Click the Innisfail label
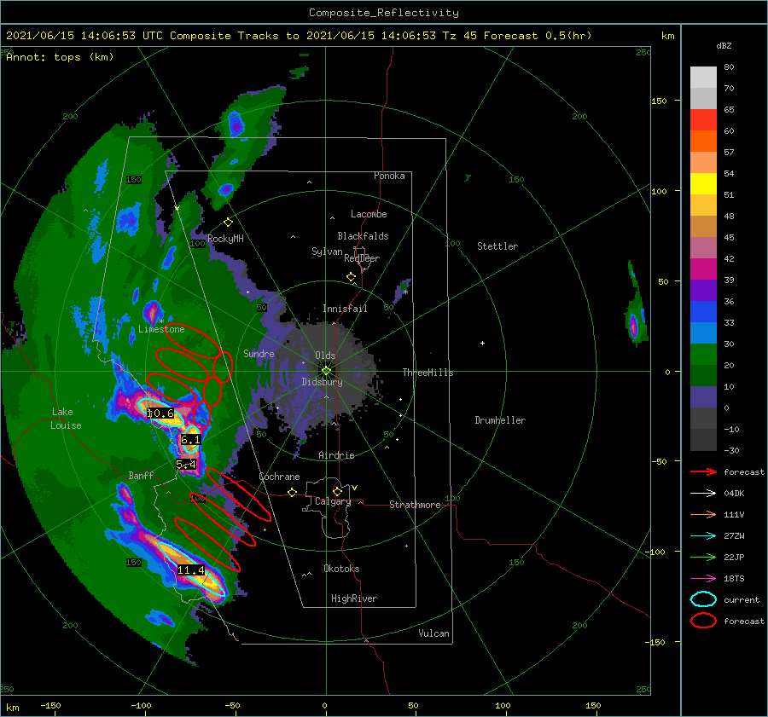The width and height of the screenshot is (768, 717). (345, 309)
